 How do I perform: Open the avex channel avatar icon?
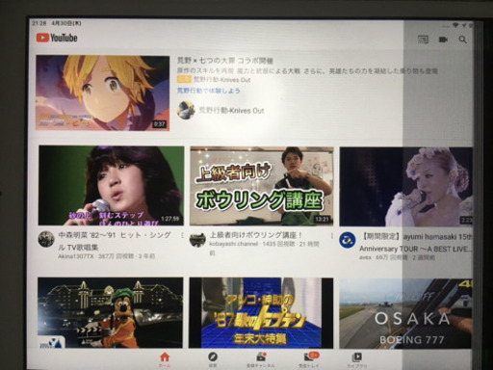(x=348, y=240)
